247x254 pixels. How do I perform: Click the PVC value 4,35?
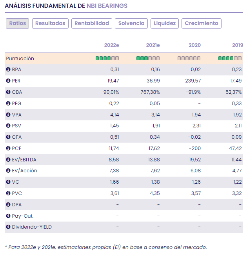[x=155, y=193]
